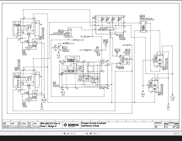Click the WV2 flushing valve label
The image size is (182, 141).
point(128,50)
